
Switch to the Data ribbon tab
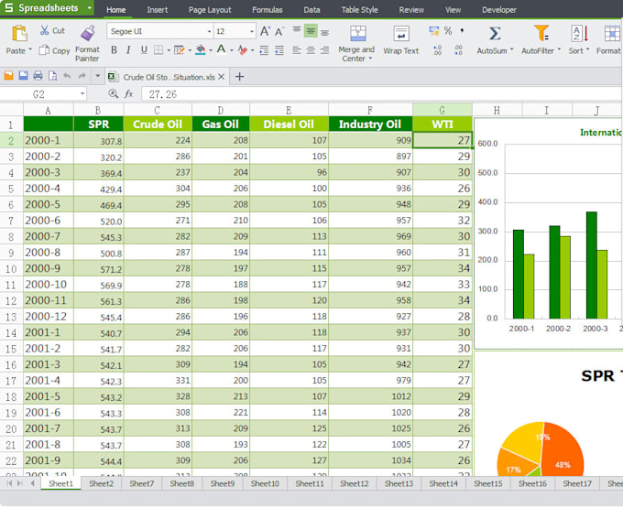coord(311,10)
